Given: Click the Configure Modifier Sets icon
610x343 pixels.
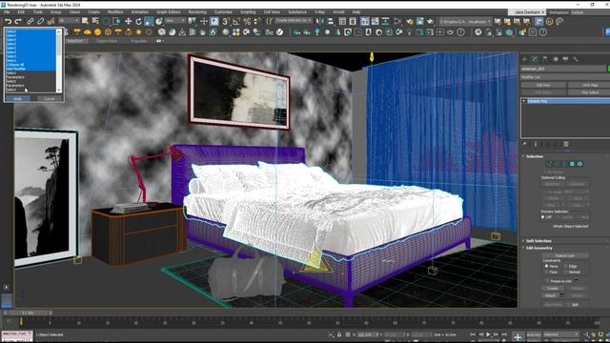Looking at the screenshot, I should (x=566, y=144).
